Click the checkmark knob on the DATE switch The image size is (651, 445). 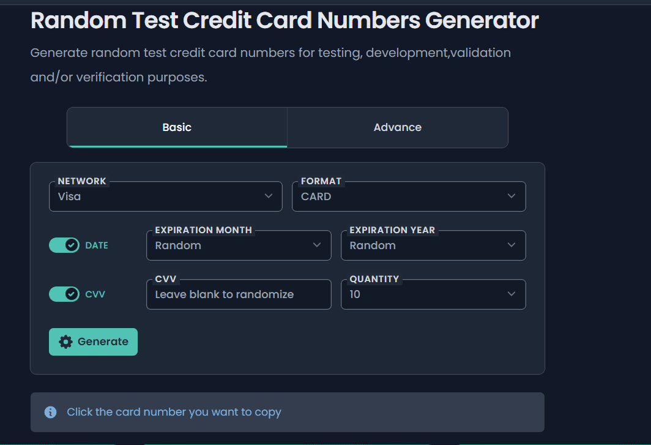point(72,245)
